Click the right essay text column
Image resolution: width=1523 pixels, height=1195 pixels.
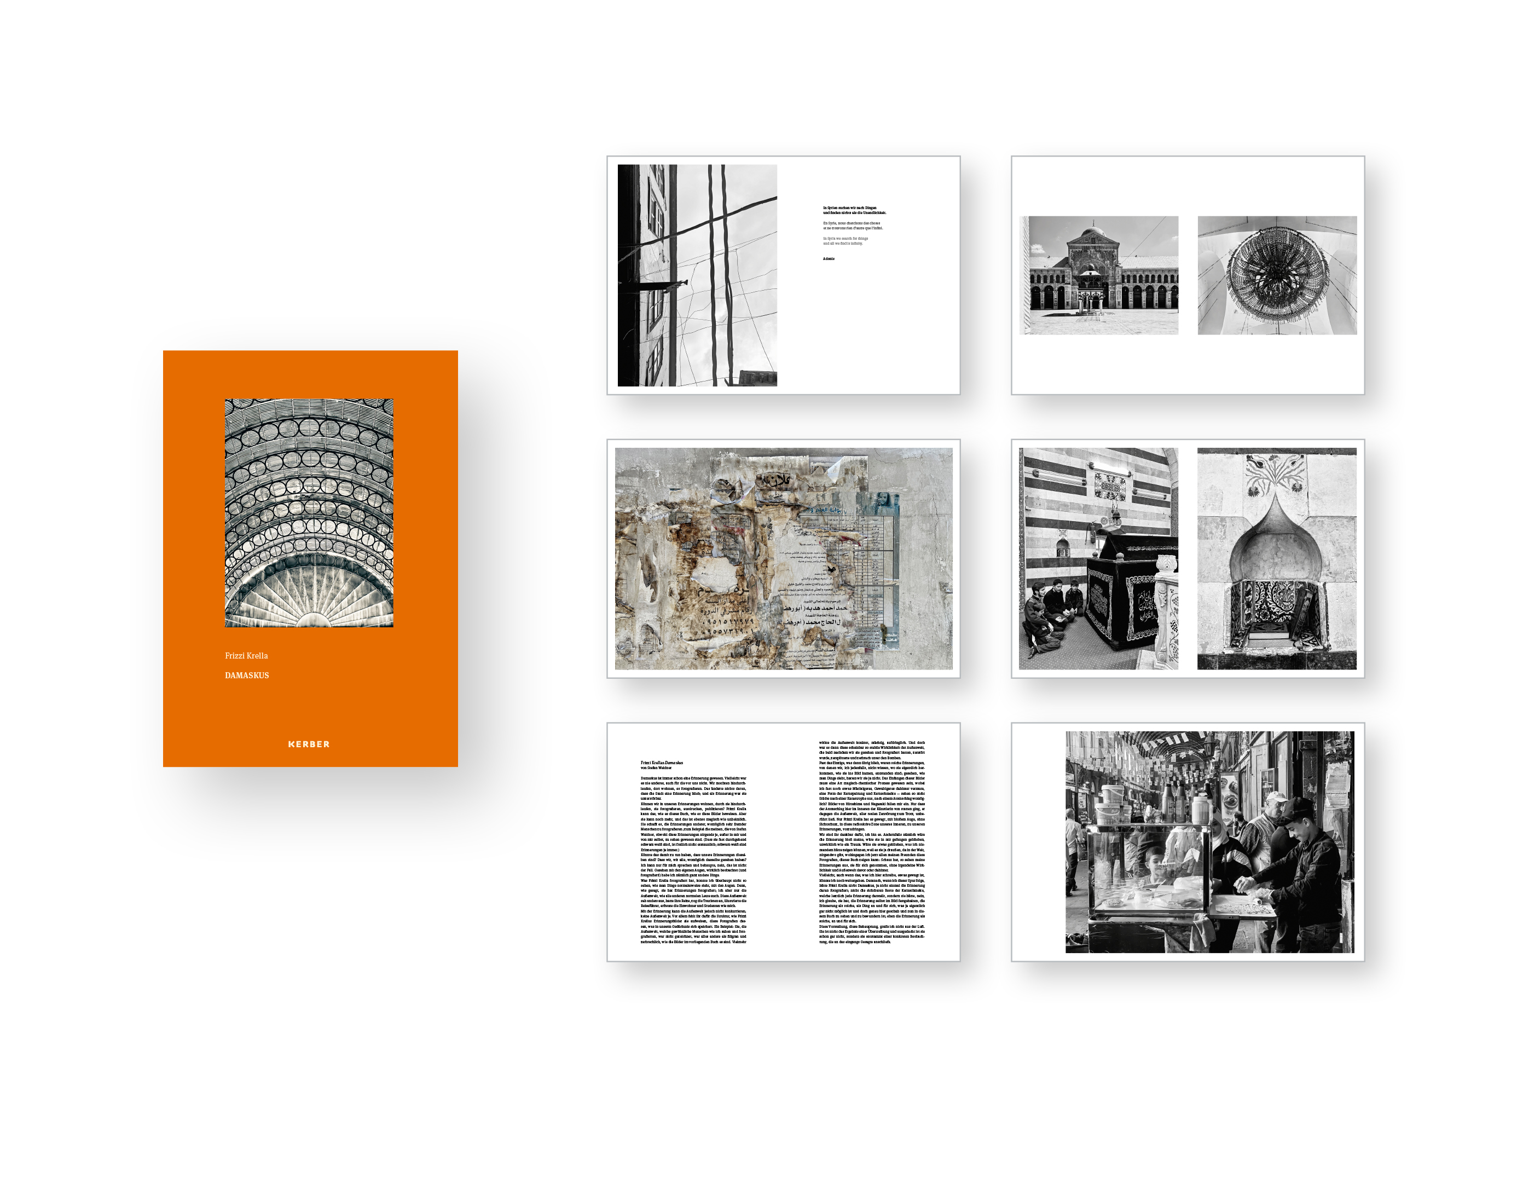click(x=871, y=842)
